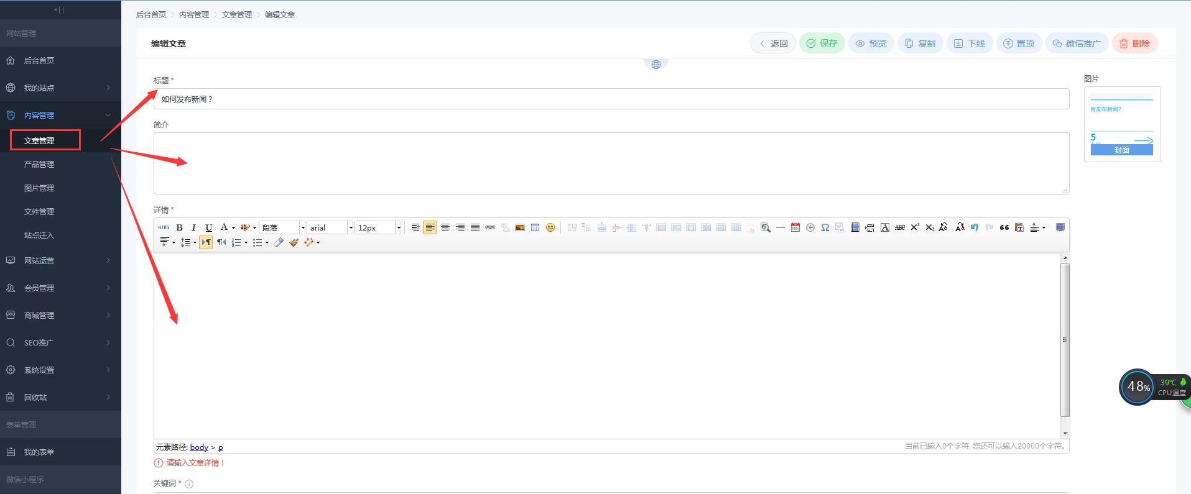Insert a table from editor toolbar
This screenshot has height=494, width=1191.
pos(535,227)
